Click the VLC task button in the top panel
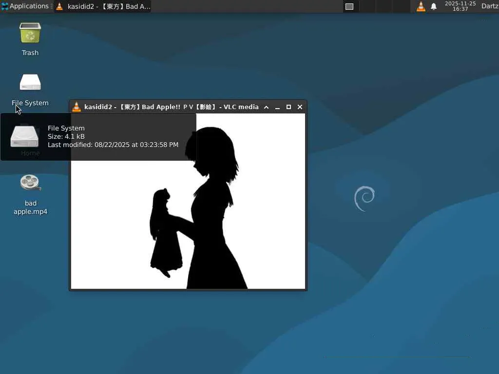This screenshot has width=499, height=374. click(103, 6)
